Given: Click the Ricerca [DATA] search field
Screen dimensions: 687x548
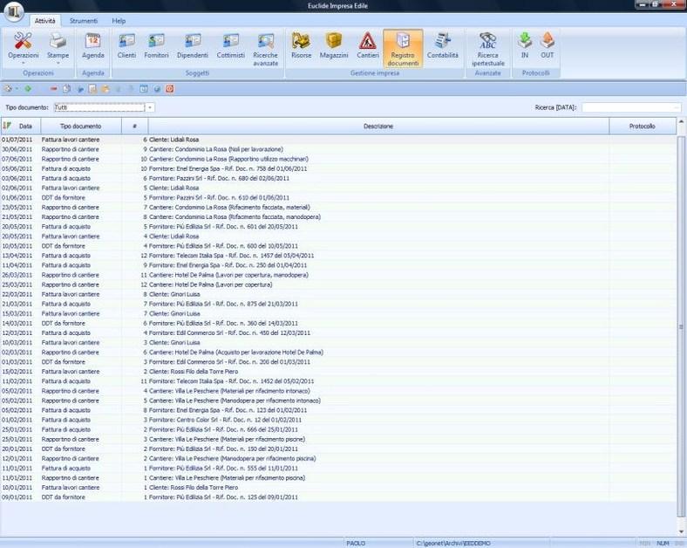Looking at the screenshot, I should (630, 107).
